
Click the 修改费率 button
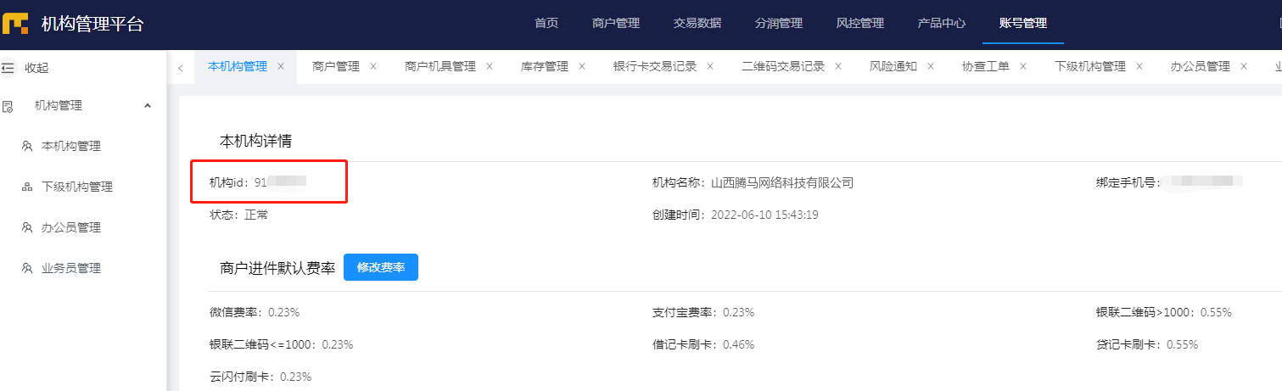tap(381, 267)
